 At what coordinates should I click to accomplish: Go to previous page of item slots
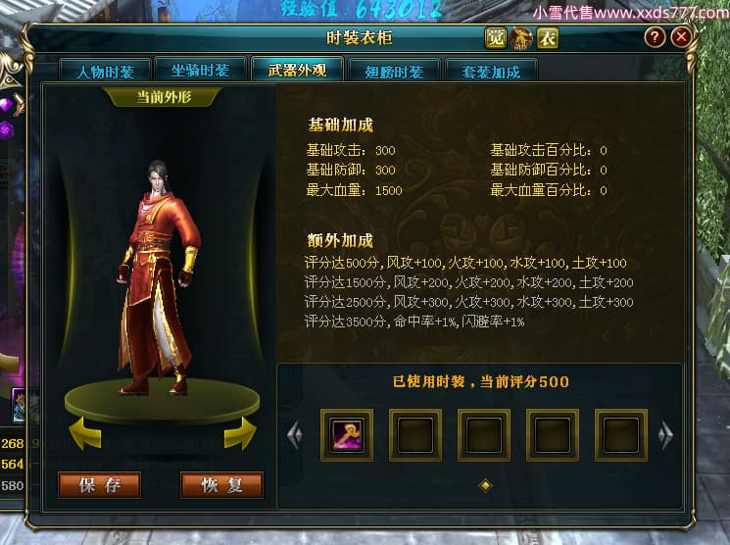(x=295, y=435)
